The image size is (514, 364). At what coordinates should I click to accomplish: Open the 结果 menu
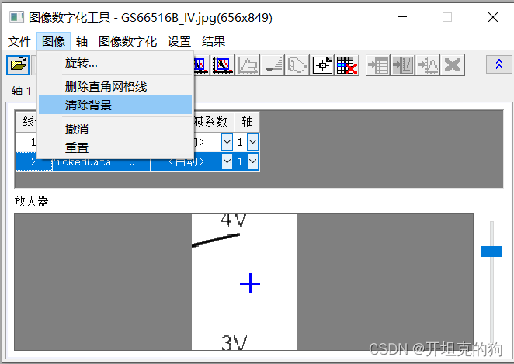pyautogui.click(x=214, y=42)
